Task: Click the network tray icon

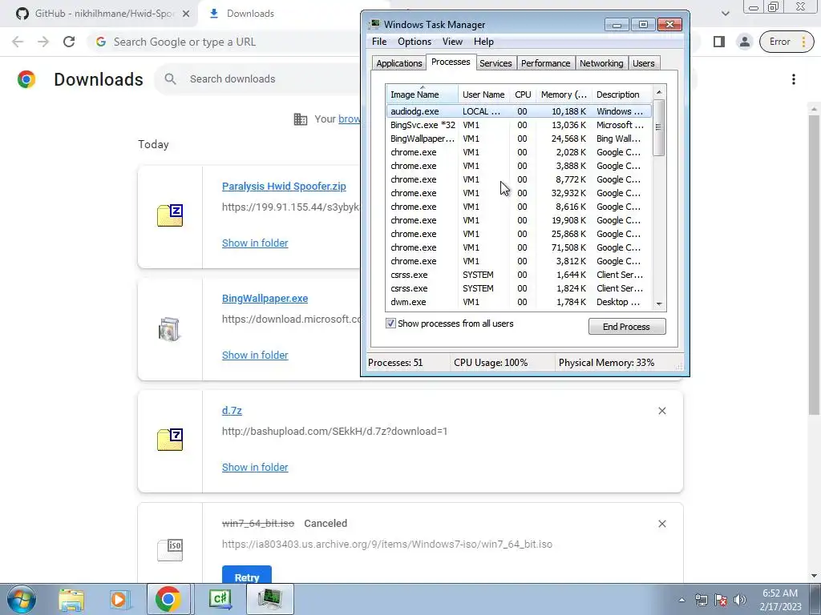Action: (701, 600)
